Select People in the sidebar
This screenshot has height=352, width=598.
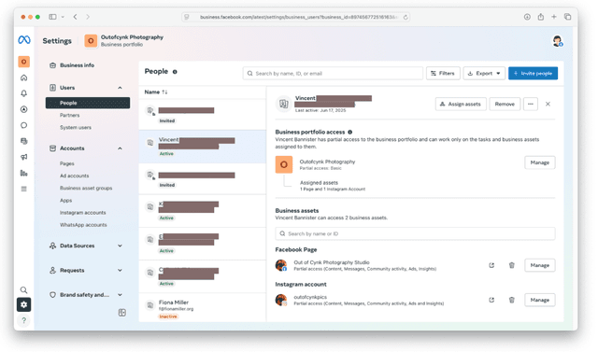tap(88, 103)
